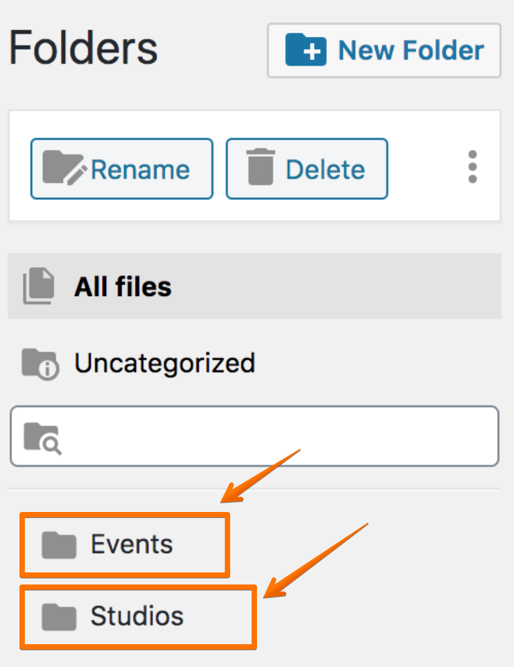The image size is (514, 667).
Task: Open the three-dot more options menu
Action: pos(472,166)
